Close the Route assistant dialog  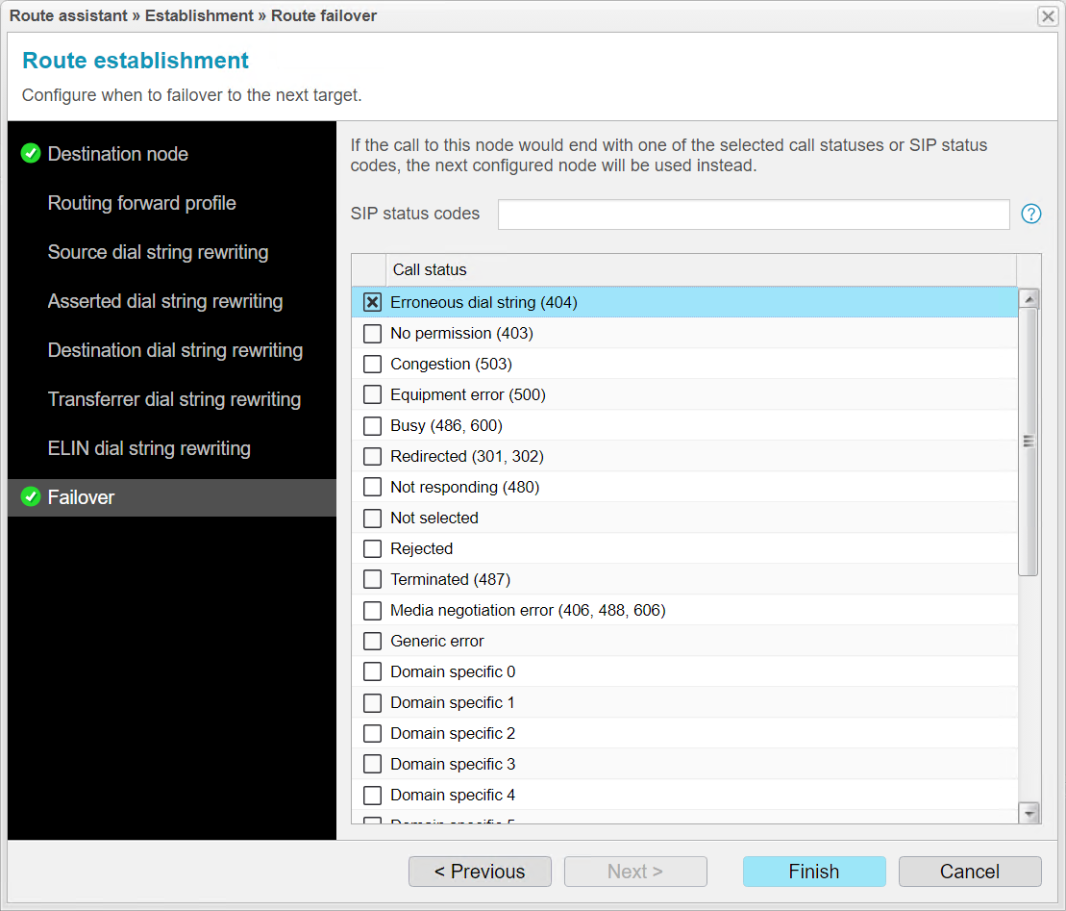pyautogui.click(x=1048, y=15)
